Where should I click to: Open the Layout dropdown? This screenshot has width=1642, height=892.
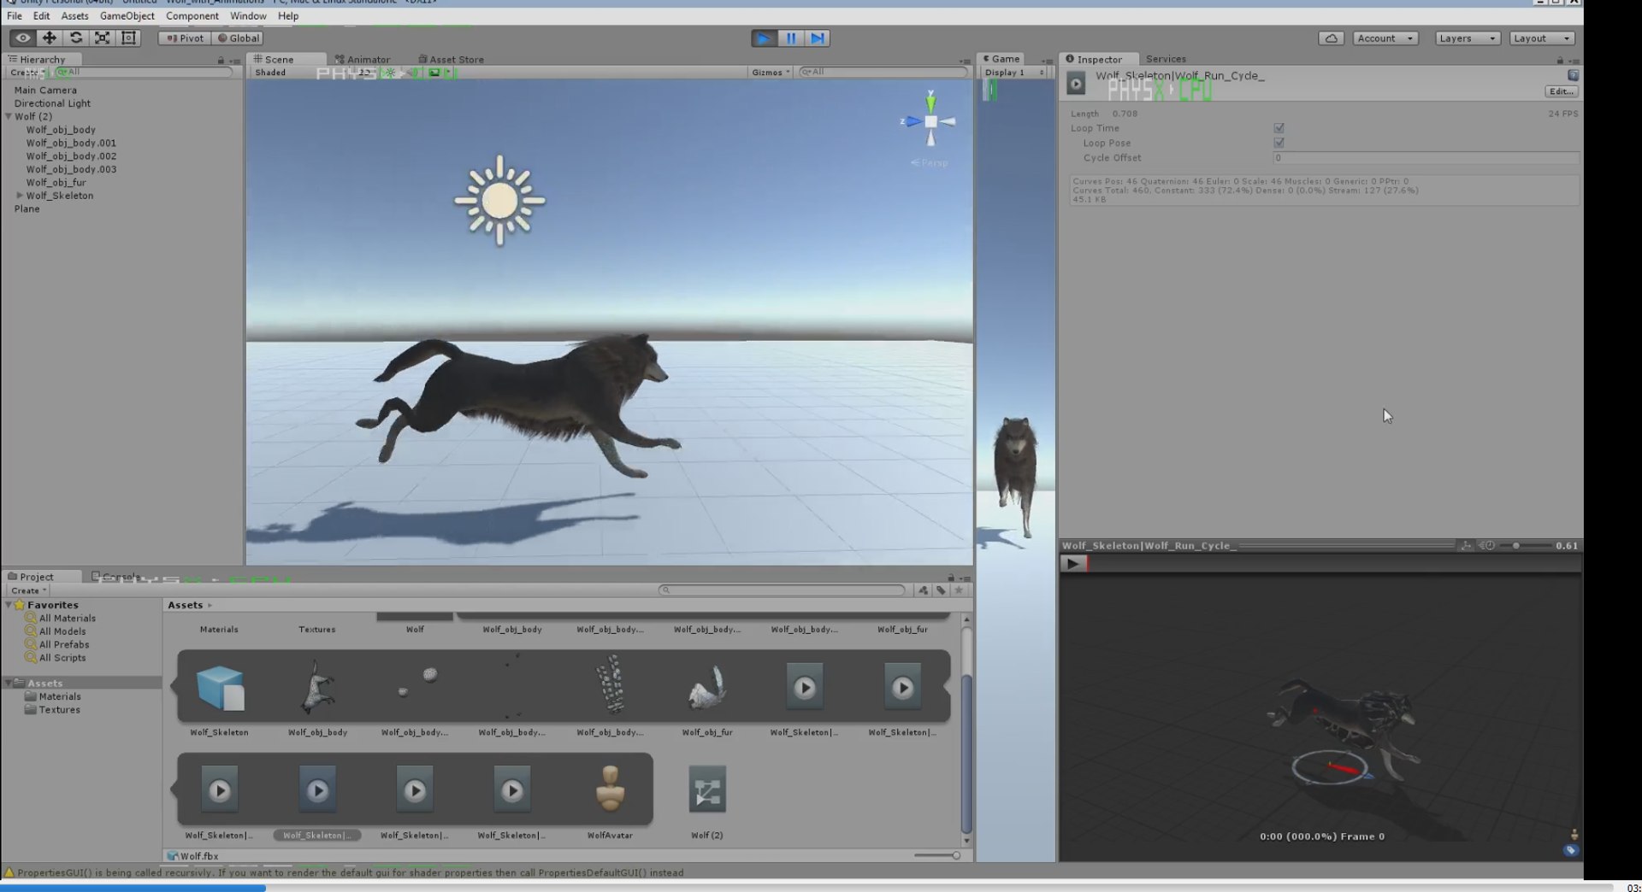[x=1541, y=38]
